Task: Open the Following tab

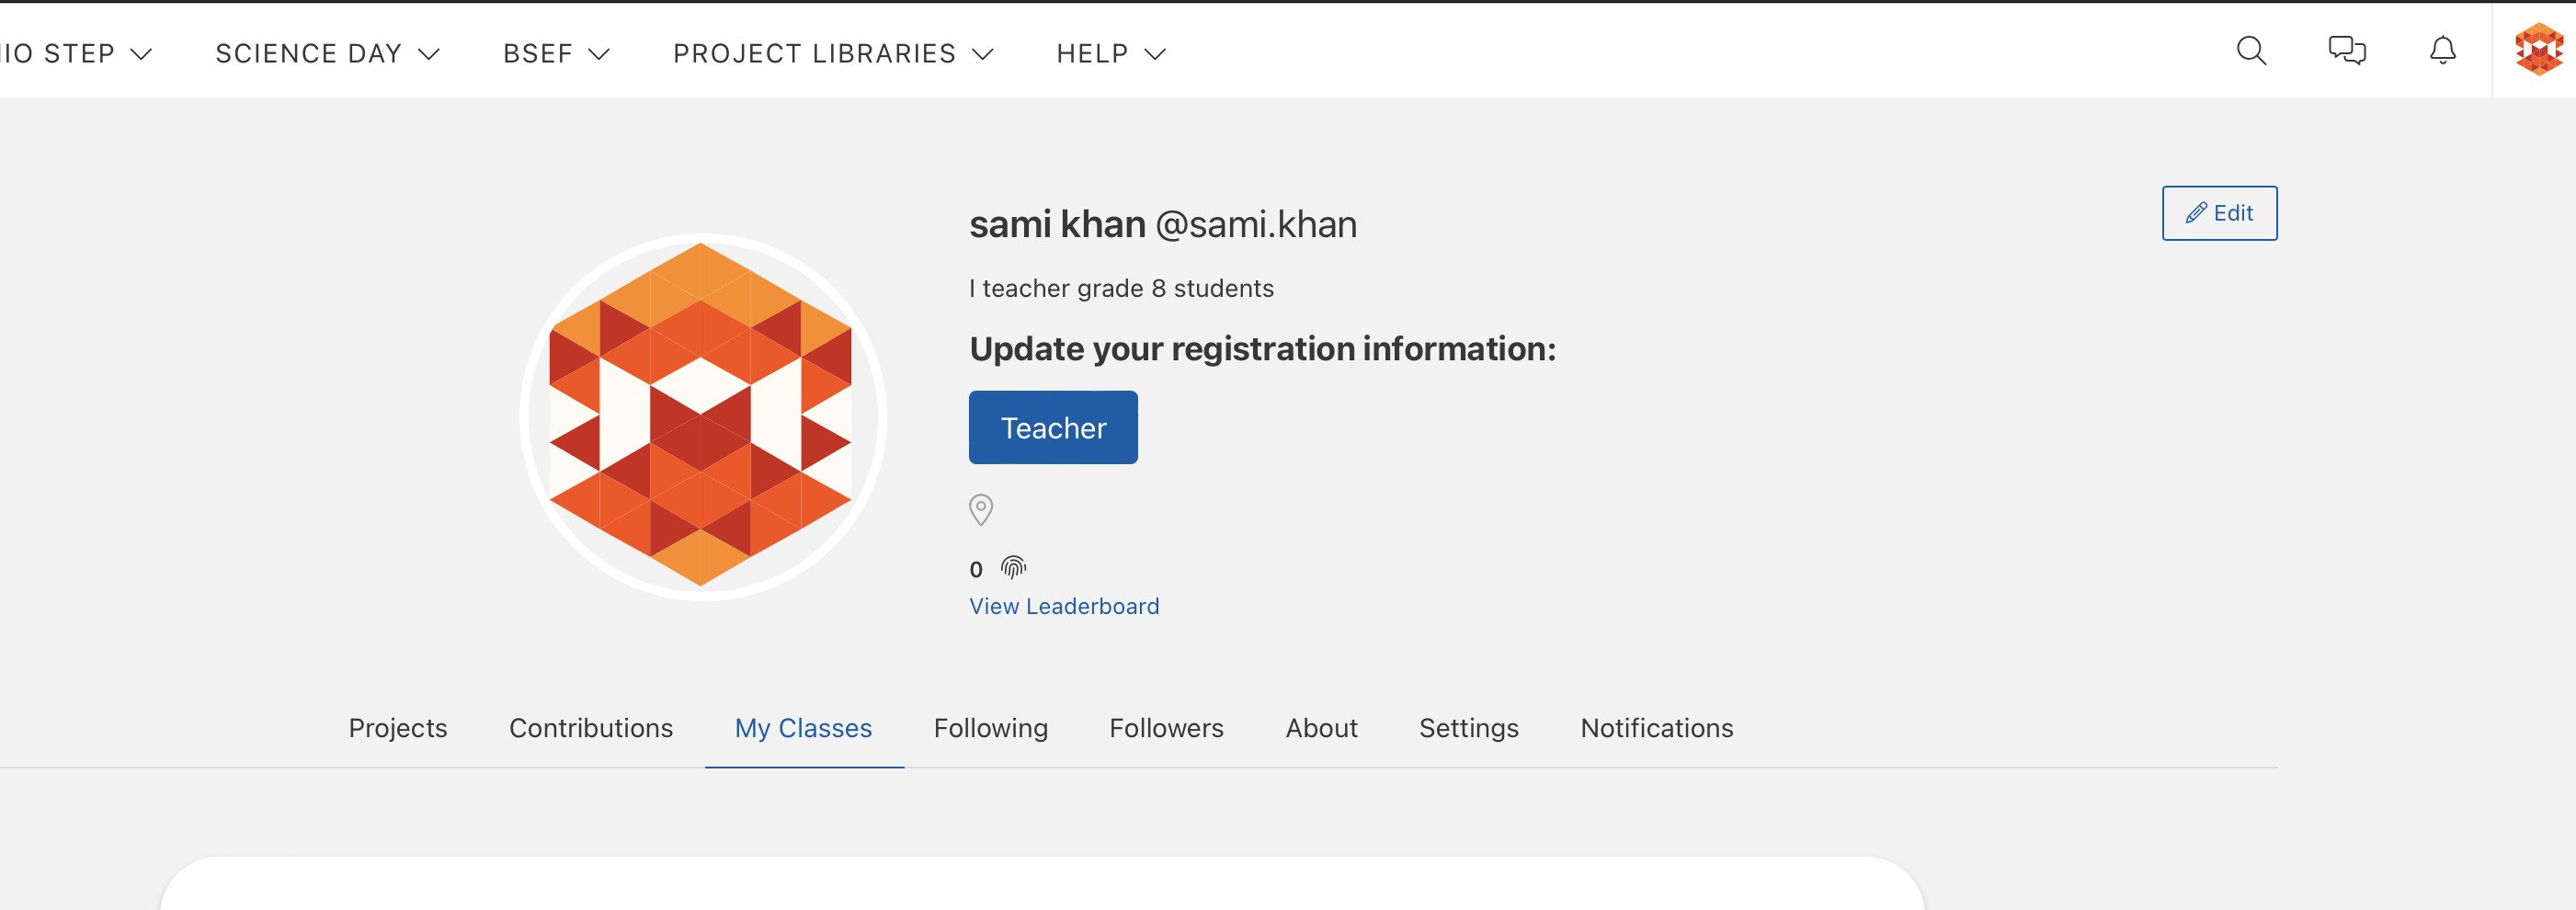Action: (991, 728)
